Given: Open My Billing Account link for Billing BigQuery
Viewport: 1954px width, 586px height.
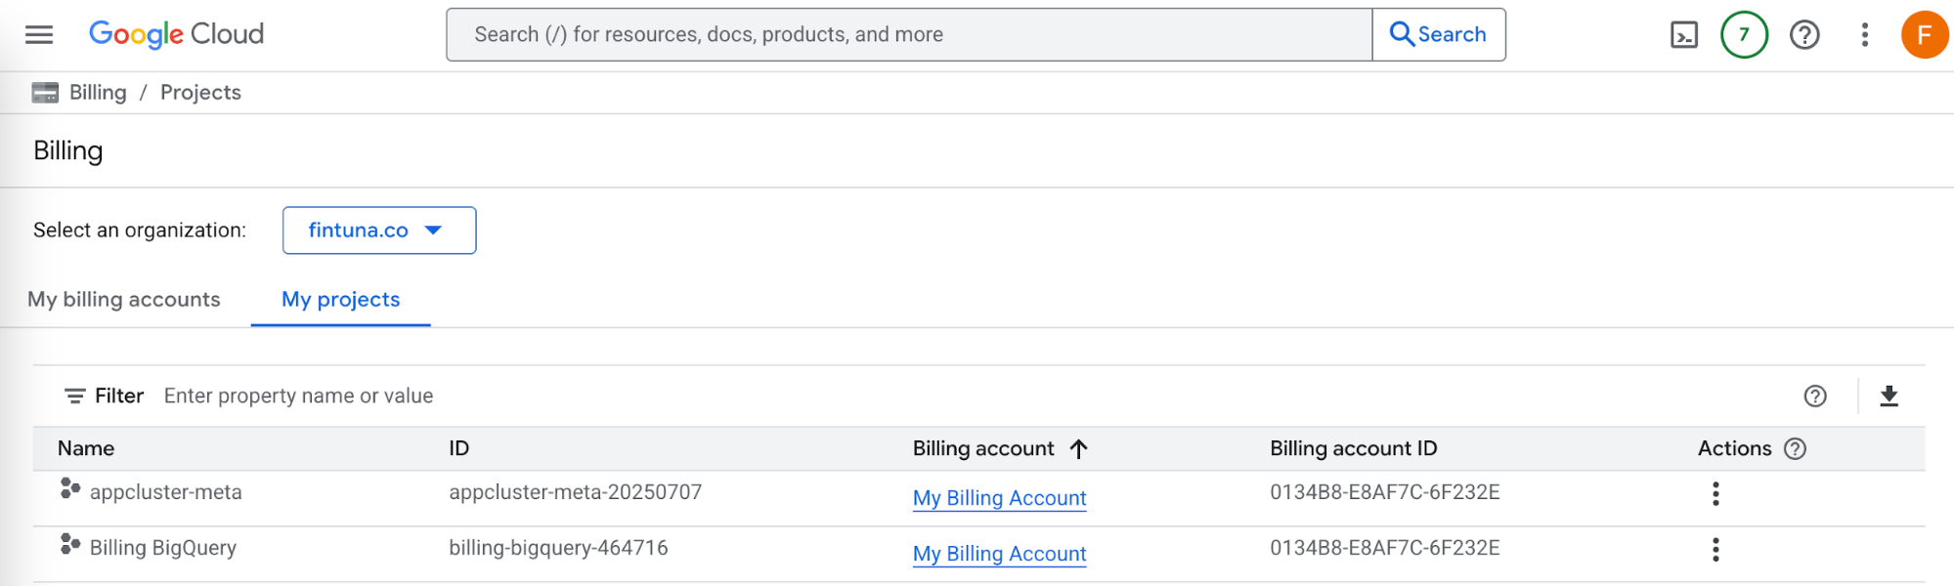Looking at the screenshot, I should pyautogui.click(x=999, y=554).
